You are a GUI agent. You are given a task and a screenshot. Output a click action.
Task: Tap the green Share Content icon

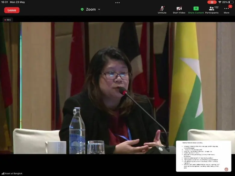[x=196, y=10]
